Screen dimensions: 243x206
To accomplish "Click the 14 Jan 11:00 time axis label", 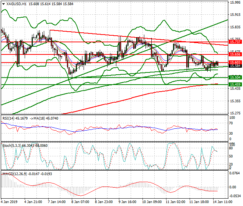I will [223, 202].
